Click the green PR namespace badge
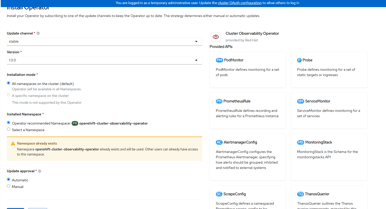Viewport: 386px width, 209px height. (x=75, y=123)
